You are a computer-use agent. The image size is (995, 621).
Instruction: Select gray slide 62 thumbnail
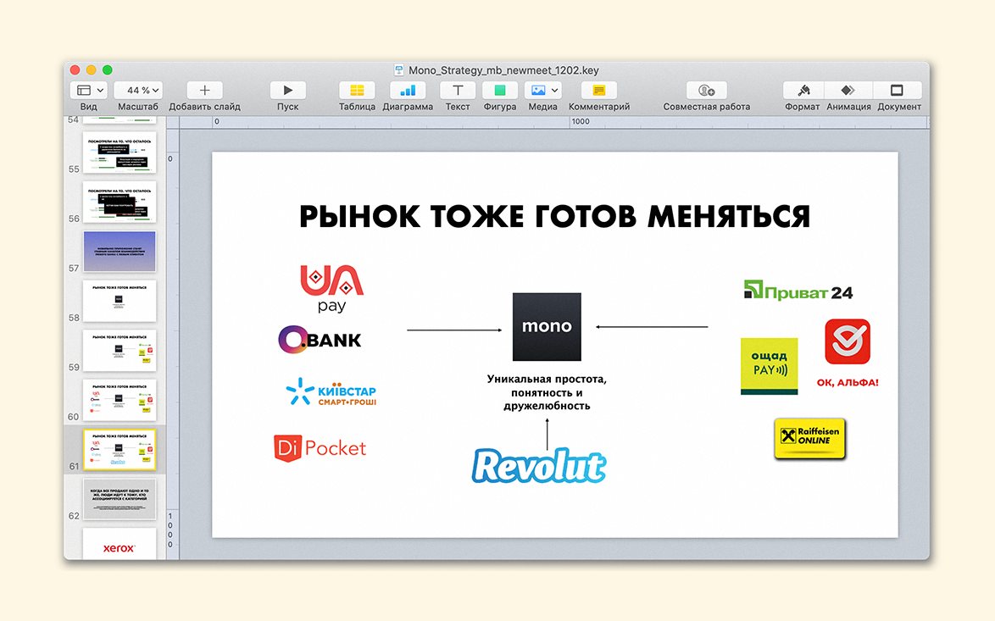pyautogui.click(x=120, y=498)
